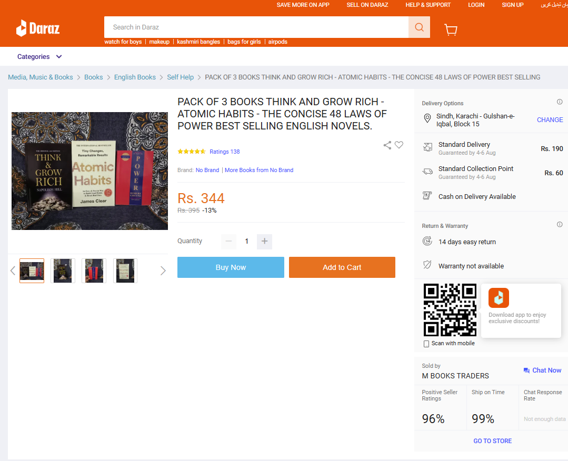Open SAVE MORE ON APP menu

click(303, 5)
